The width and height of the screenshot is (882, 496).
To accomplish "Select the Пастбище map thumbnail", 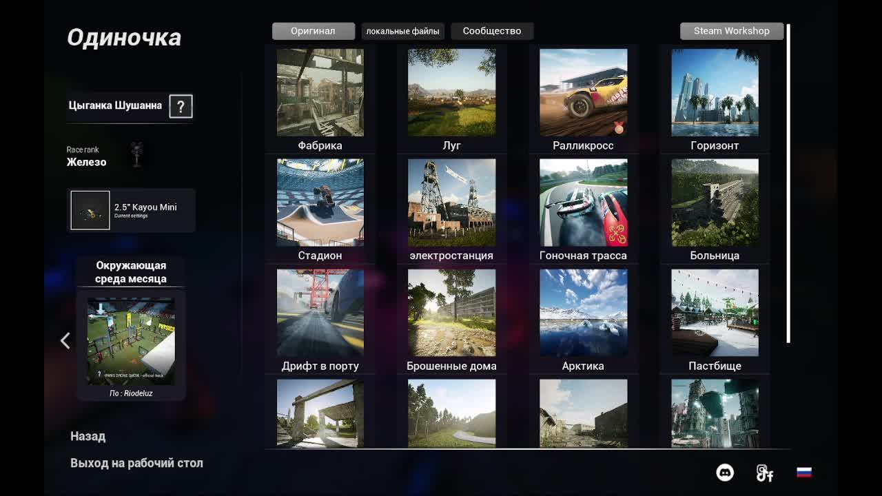I will coord(715,313).
